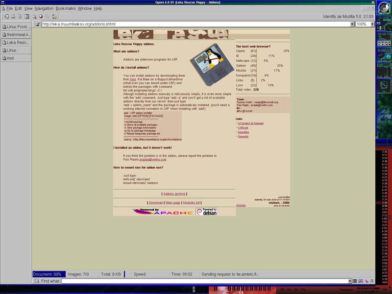The height and width of the screenshot is (294, 392).
Task: Open the Bookmarks menu
Action: (66, 8)
